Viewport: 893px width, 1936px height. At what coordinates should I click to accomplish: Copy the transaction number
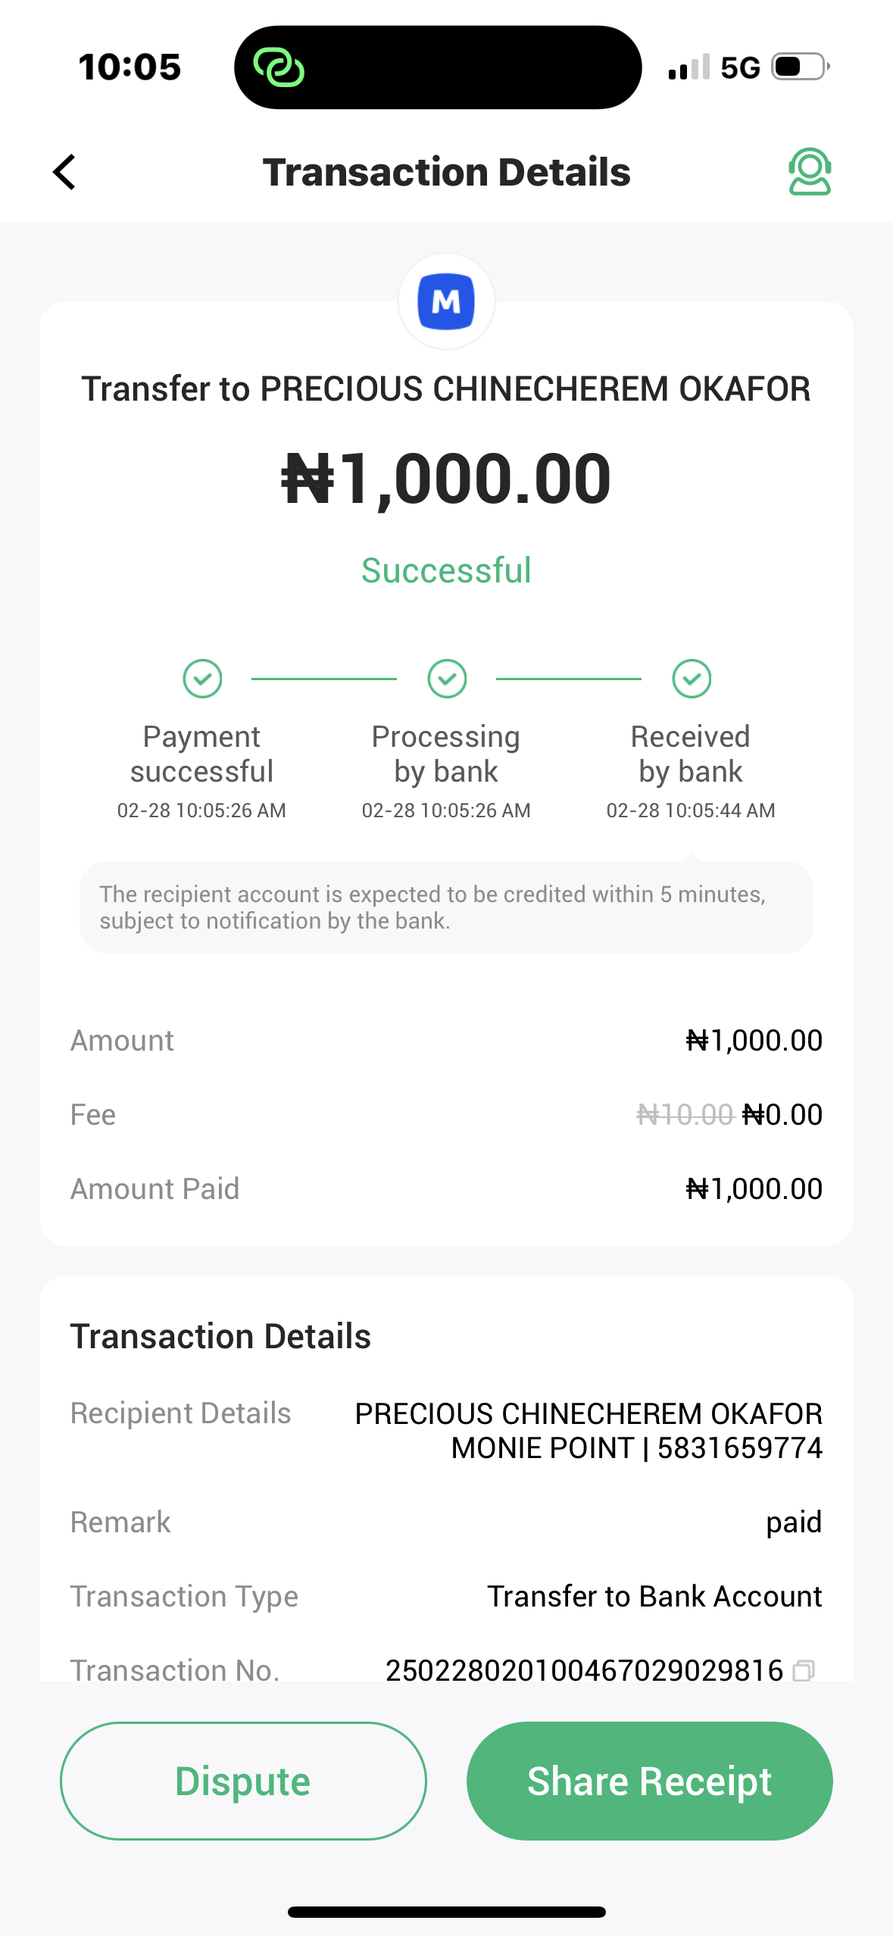coord(803,1670)
